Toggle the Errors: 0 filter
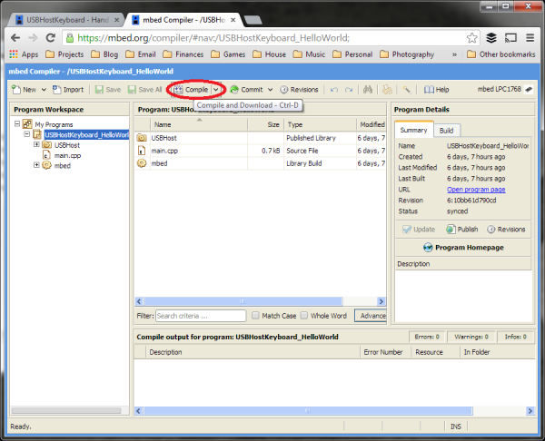 (x=427, y=337)
